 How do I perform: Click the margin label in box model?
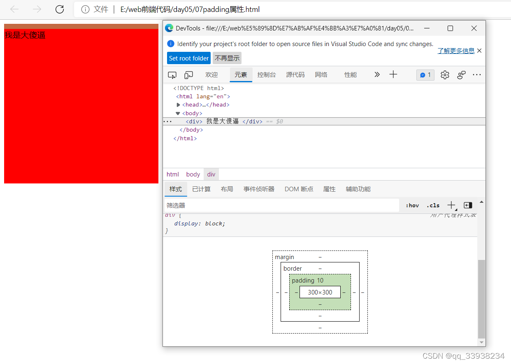pos(285,257)
